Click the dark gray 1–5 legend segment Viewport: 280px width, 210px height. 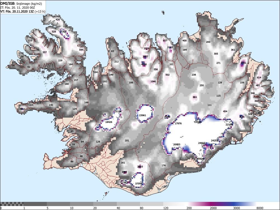(35, 204)
